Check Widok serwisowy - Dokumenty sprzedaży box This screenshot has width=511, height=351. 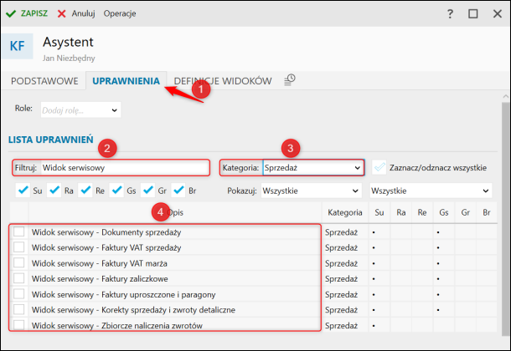19,231
